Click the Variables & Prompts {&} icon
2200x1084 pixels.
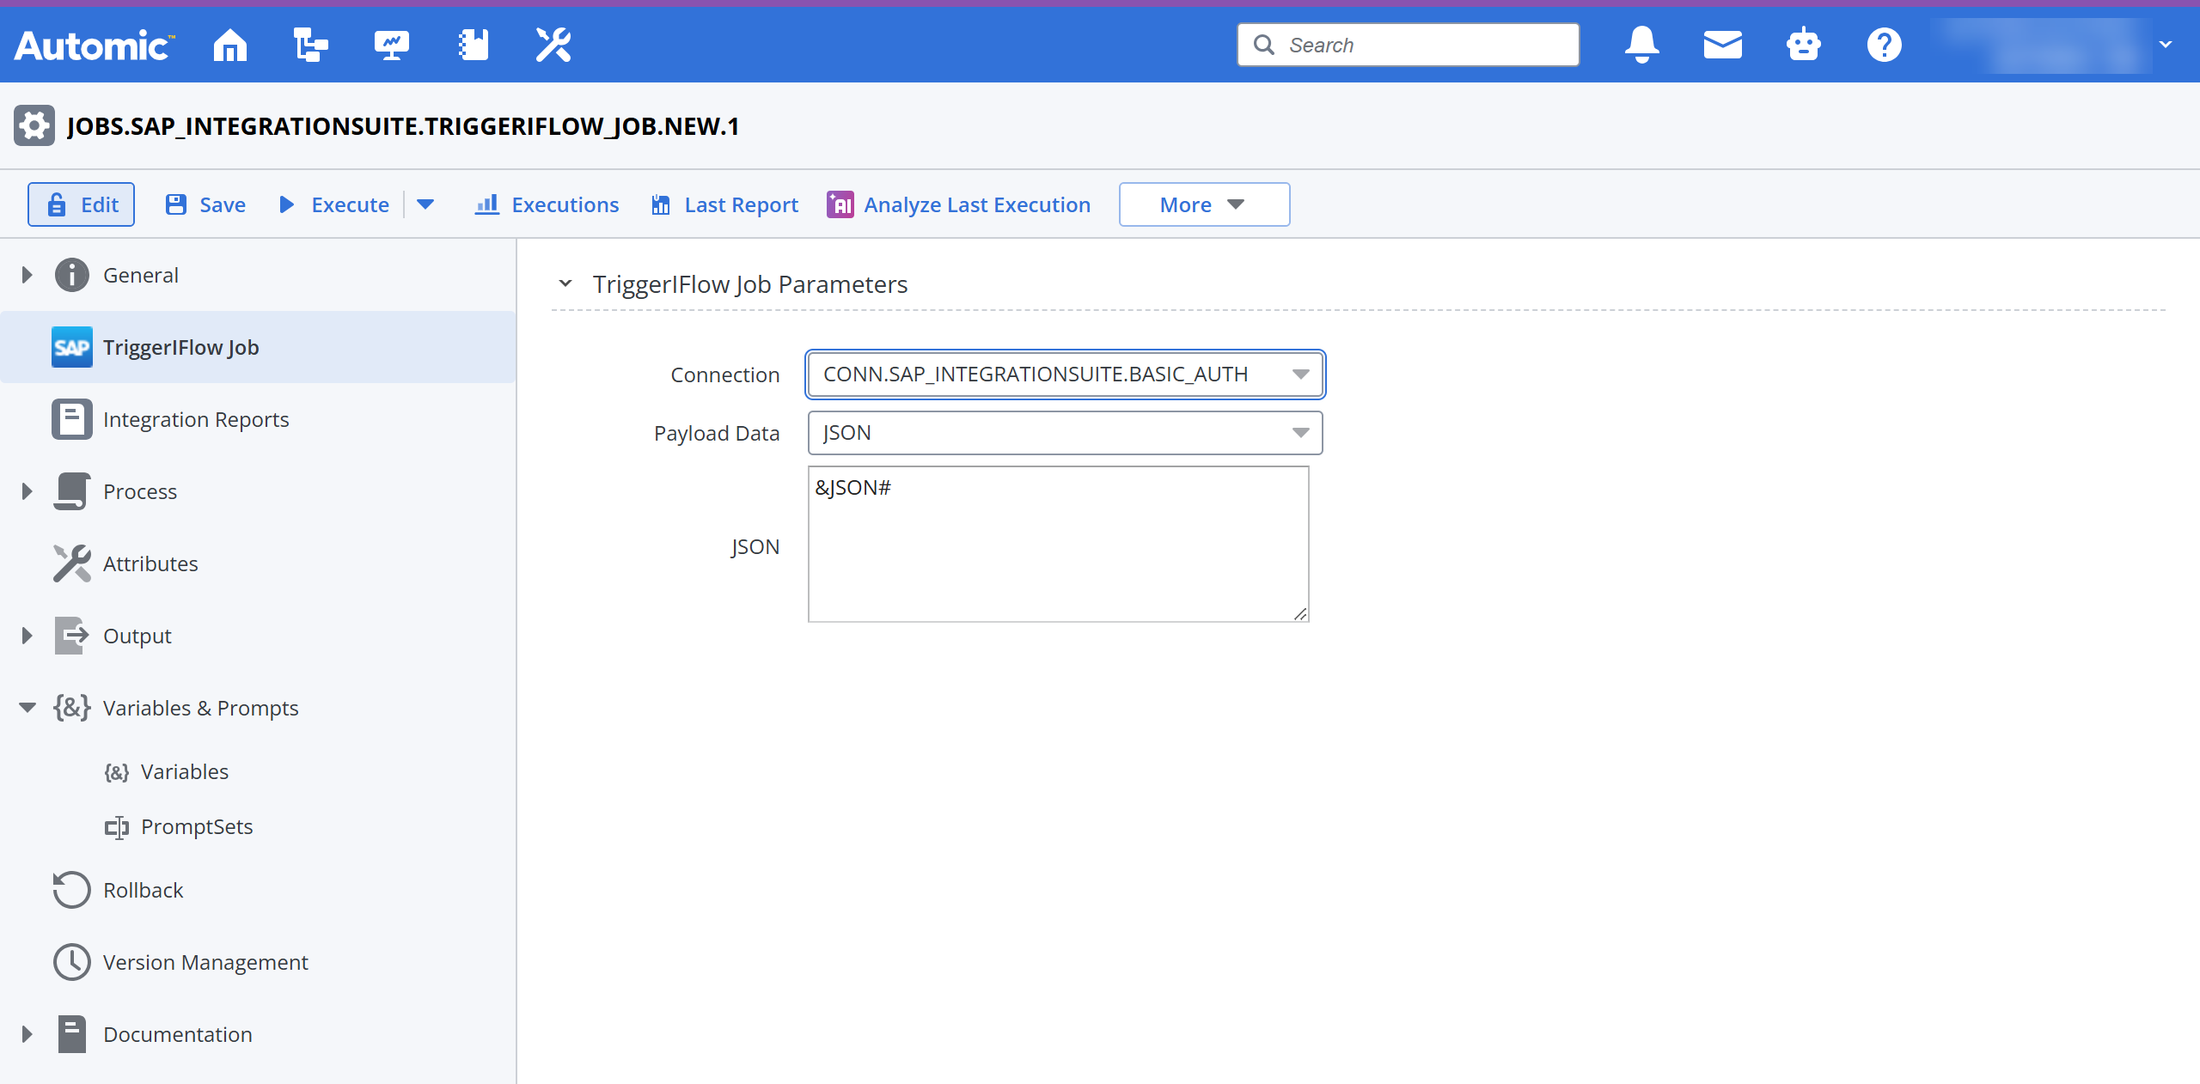click(72, 708)
